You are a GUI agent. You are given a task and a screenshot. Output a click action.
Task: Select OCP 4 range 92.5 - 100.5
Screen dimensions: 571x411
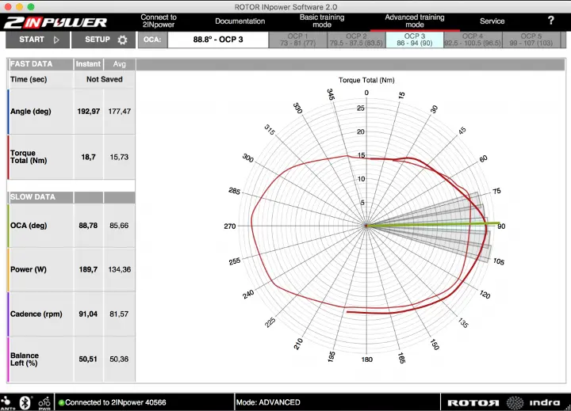pos(473,40)
